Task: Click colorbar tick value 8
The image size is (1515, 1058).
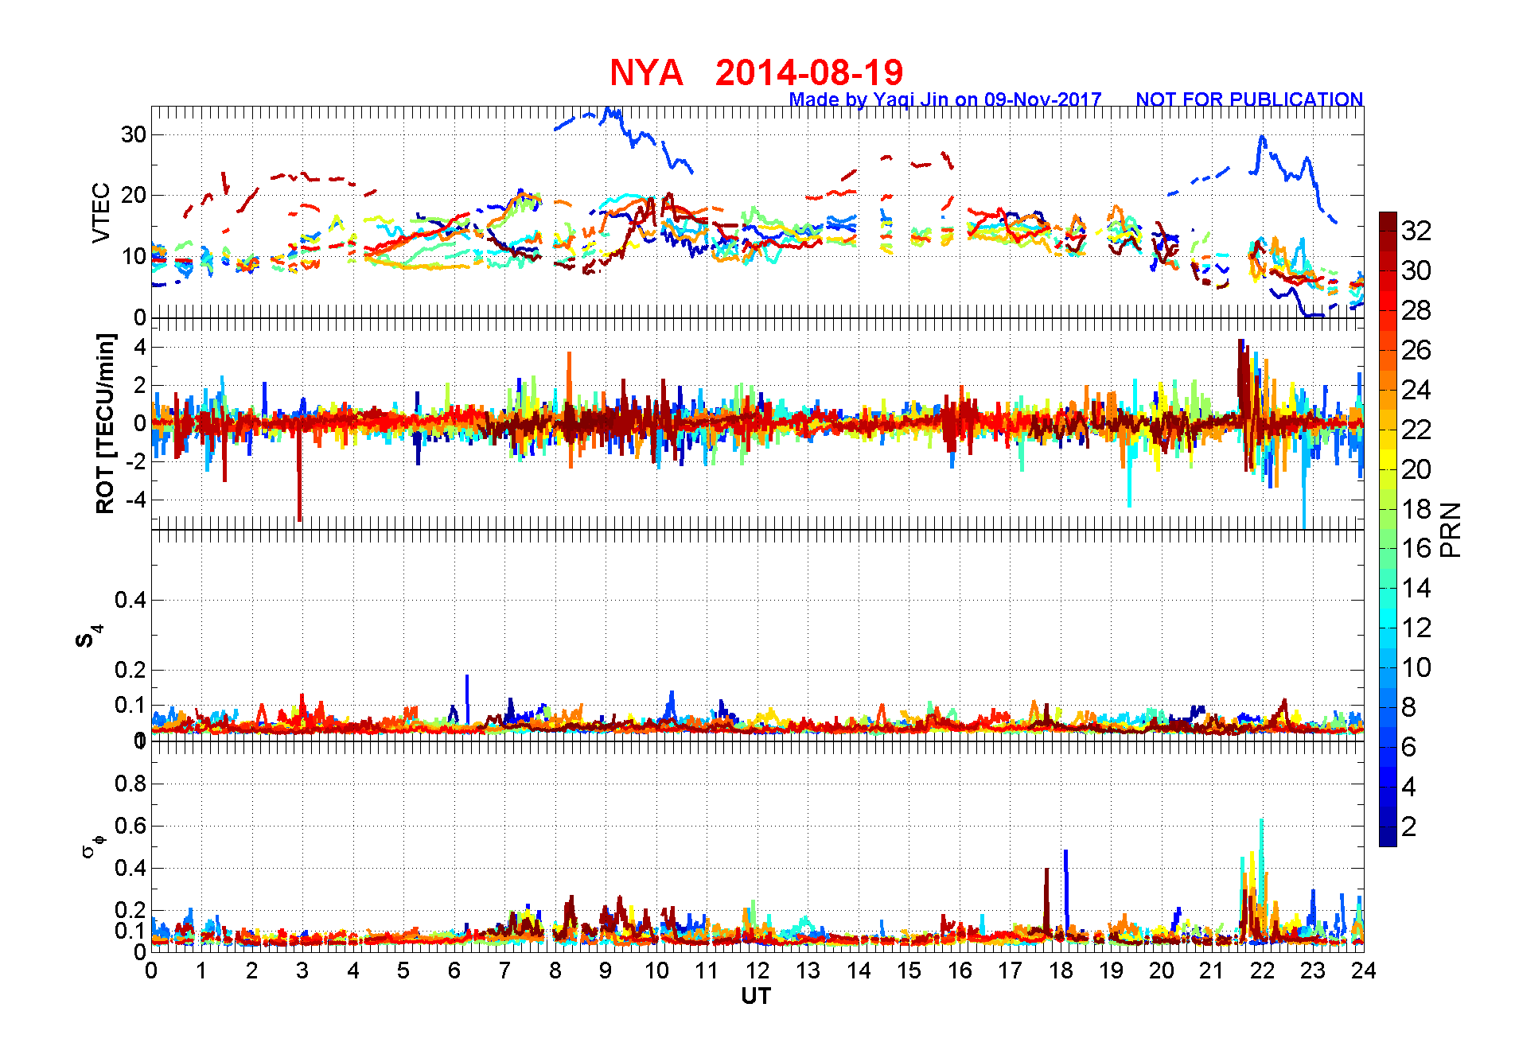Action: coord(1409,707)
